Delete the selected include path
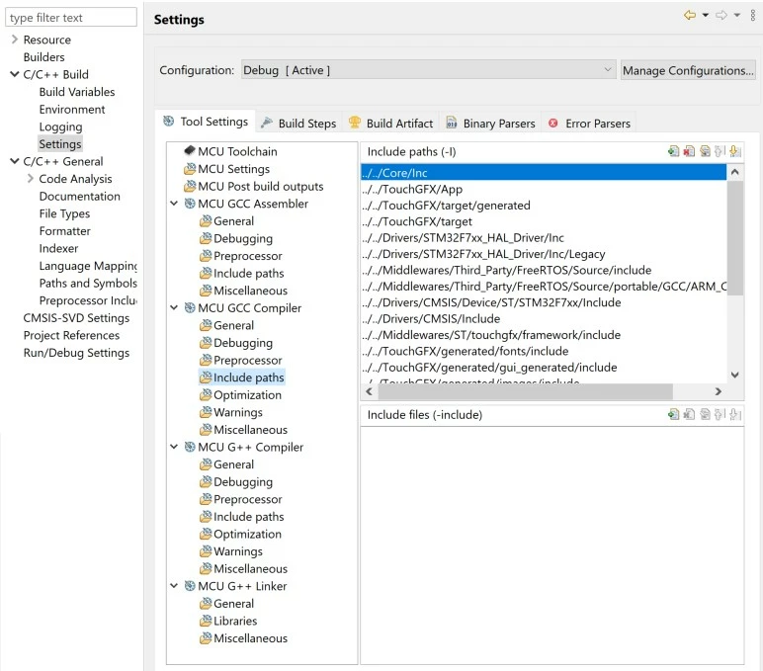763x671 pixels. 689,152
